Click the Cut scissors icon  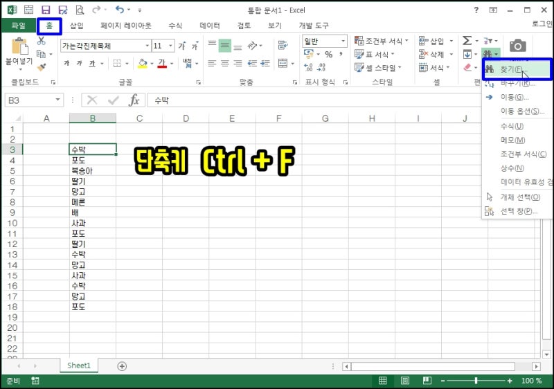pos(42,41)
